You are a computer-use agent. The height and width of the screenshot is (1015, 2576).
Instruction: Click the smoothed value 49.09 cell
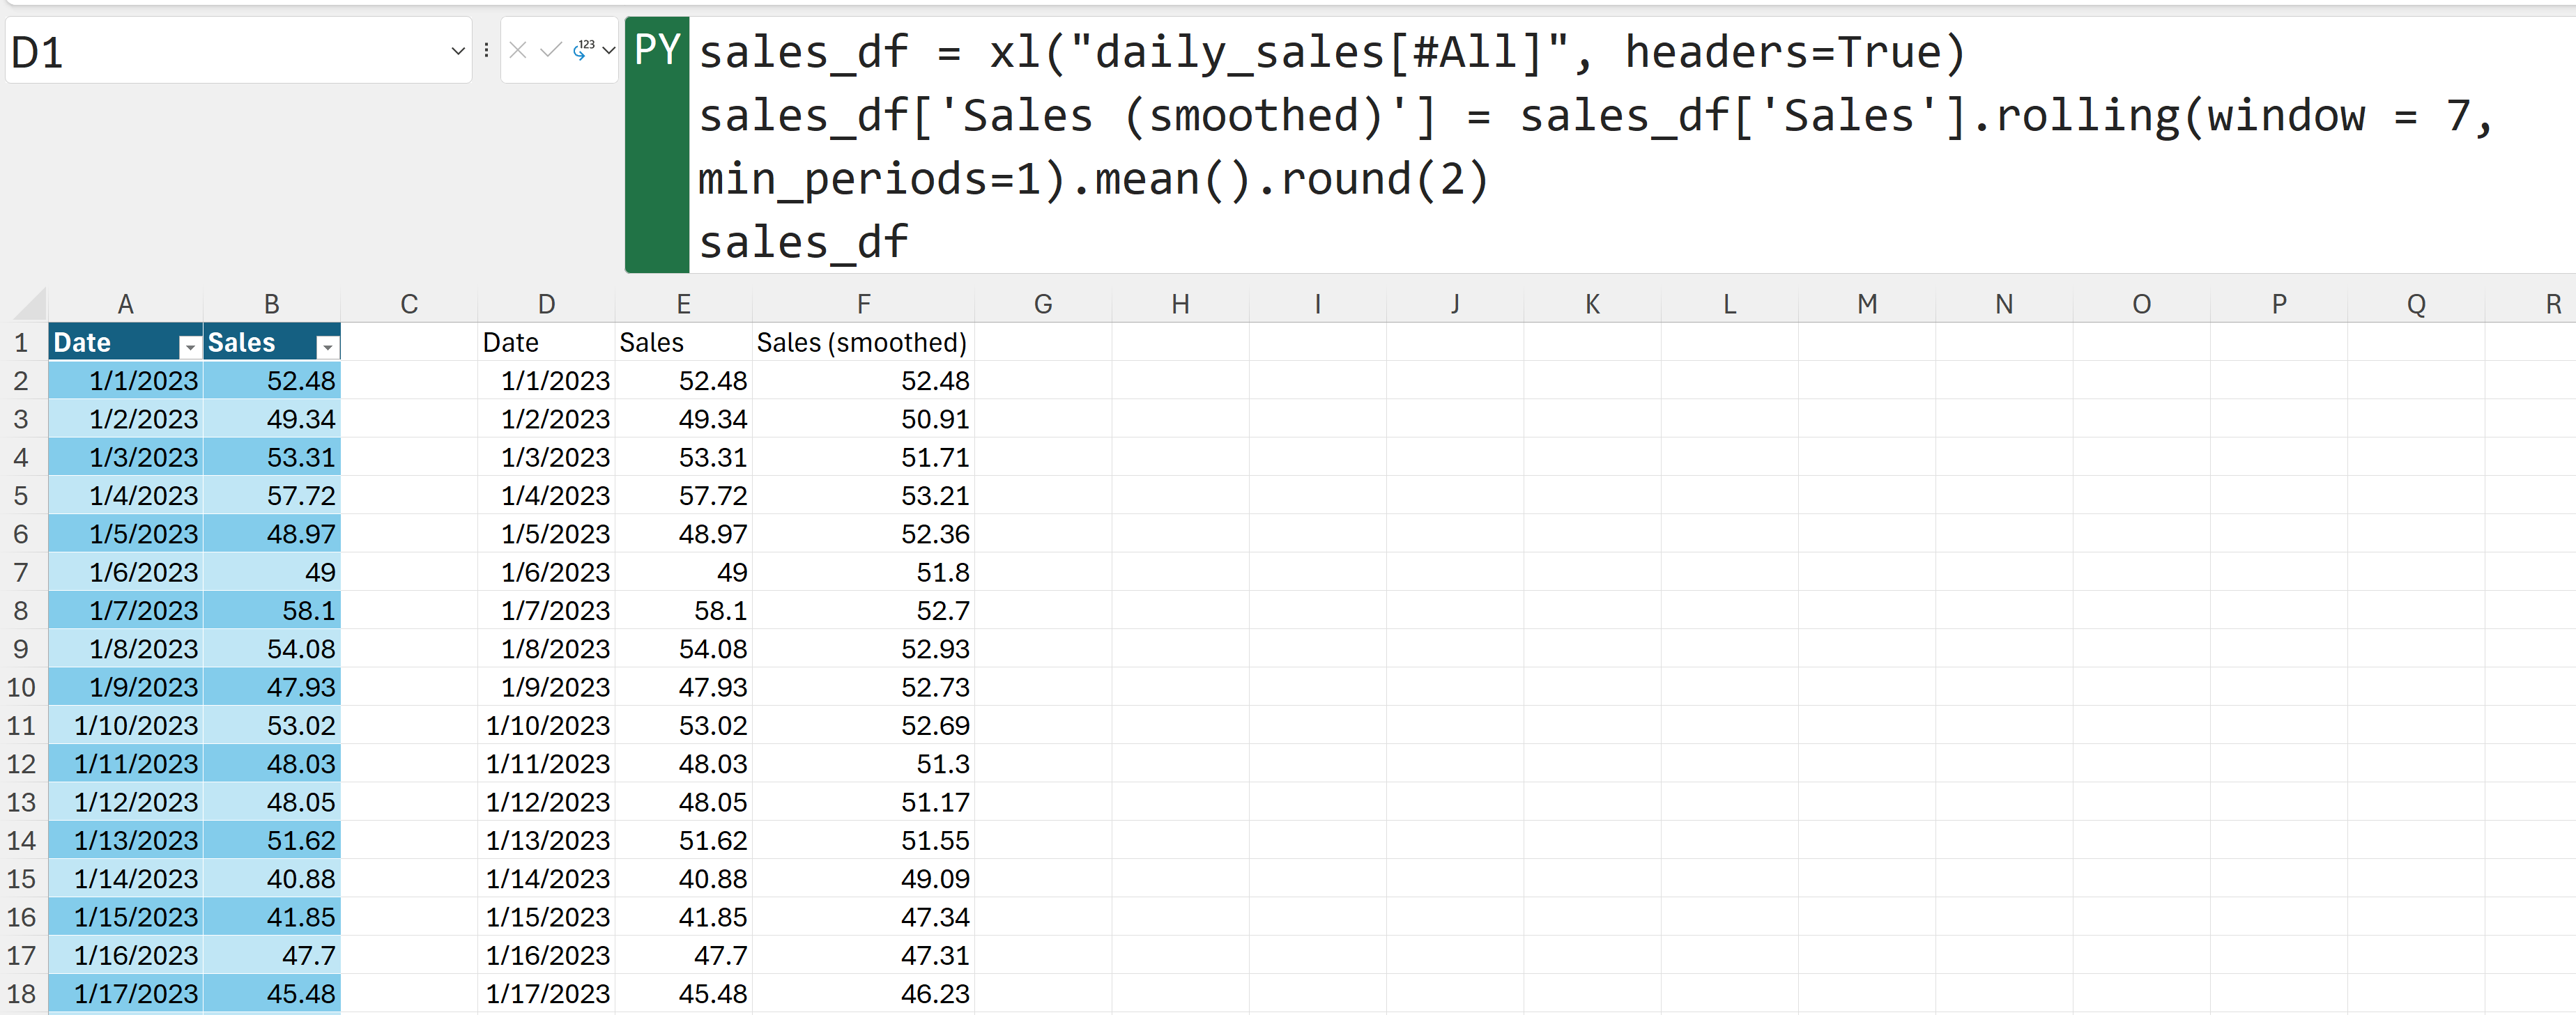tap(934, 879)
